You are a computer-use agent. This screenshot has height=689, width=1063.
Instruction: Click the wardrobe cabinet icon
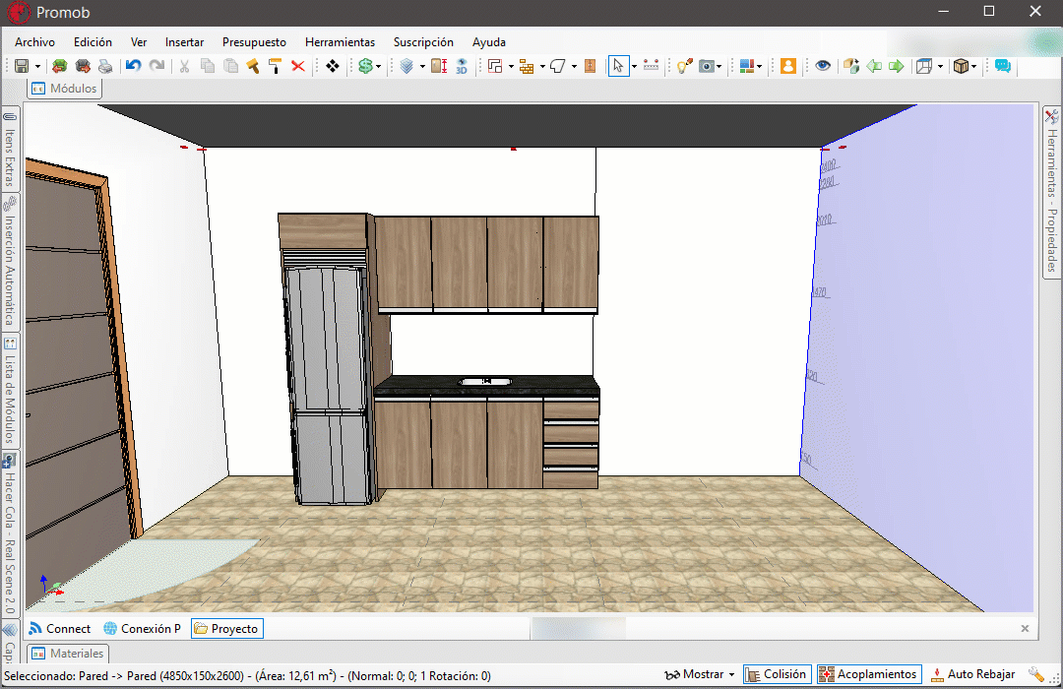point(590,66)
